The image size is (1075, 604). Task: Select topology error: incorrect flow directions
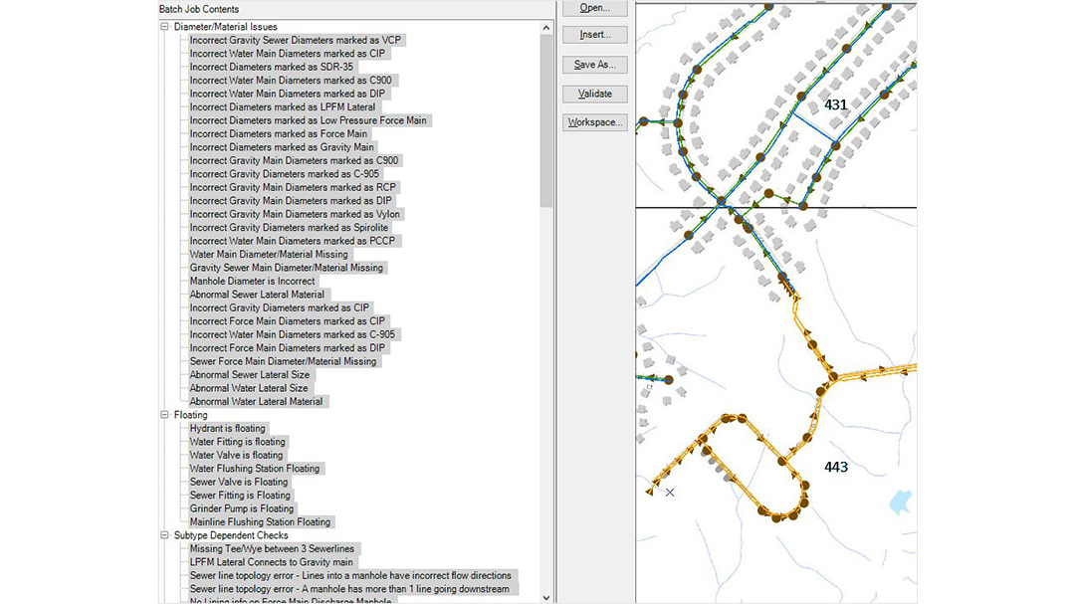[350, 575]
